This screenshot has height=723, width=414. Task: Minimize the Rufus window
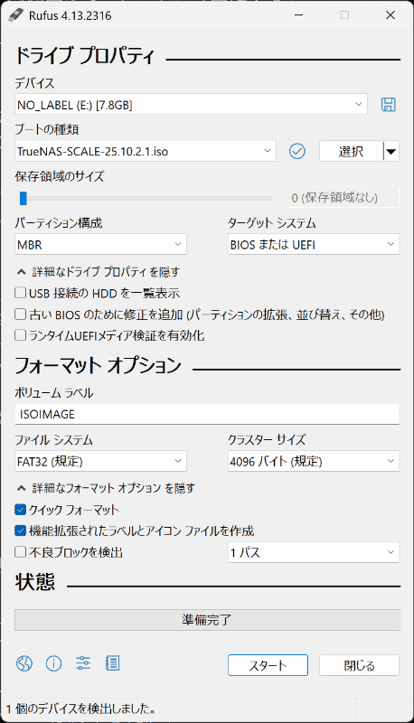click(x=298, y=15)
